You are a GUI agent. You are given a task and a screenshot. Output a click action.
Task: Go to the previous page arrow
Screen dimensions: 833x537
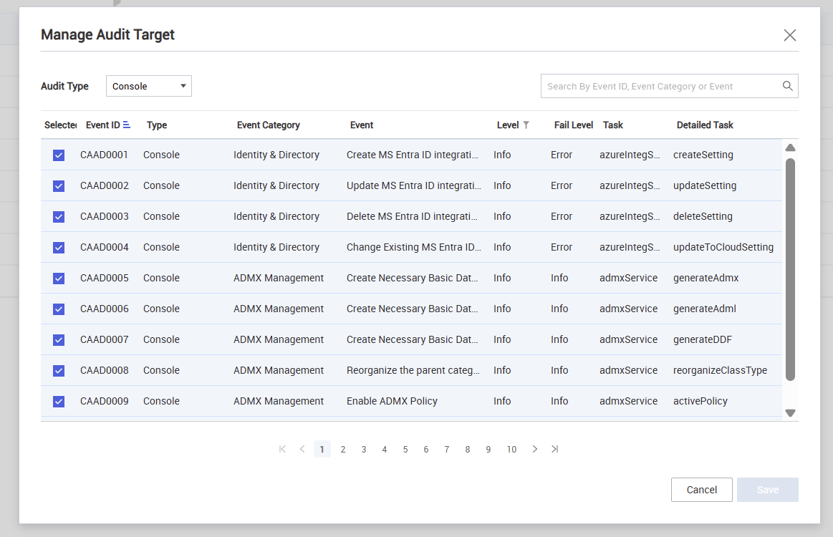coord(302,449)
